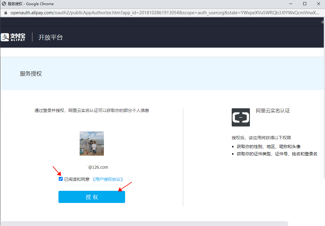Click the vertical scrollbar on the right
The width and height of the screenshot is (325, 226).
coord(324,98)
